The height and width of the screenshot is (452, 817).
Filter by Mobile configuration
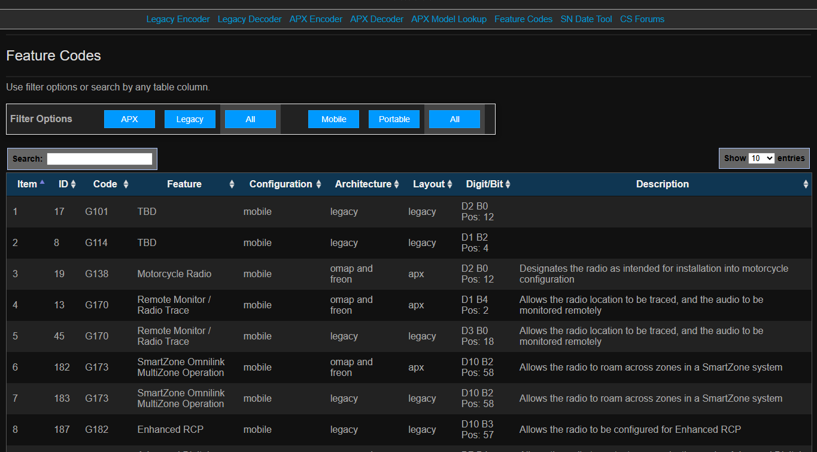333,119
